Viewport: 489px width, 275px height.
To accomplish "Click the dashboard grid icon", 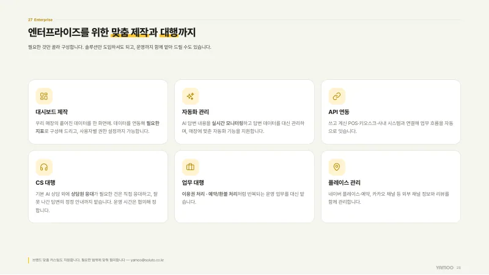I will (x=44, y=96).
